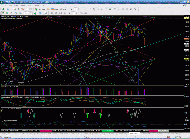
Task: Select the Vertical Line tool
Action: (81, 9)
